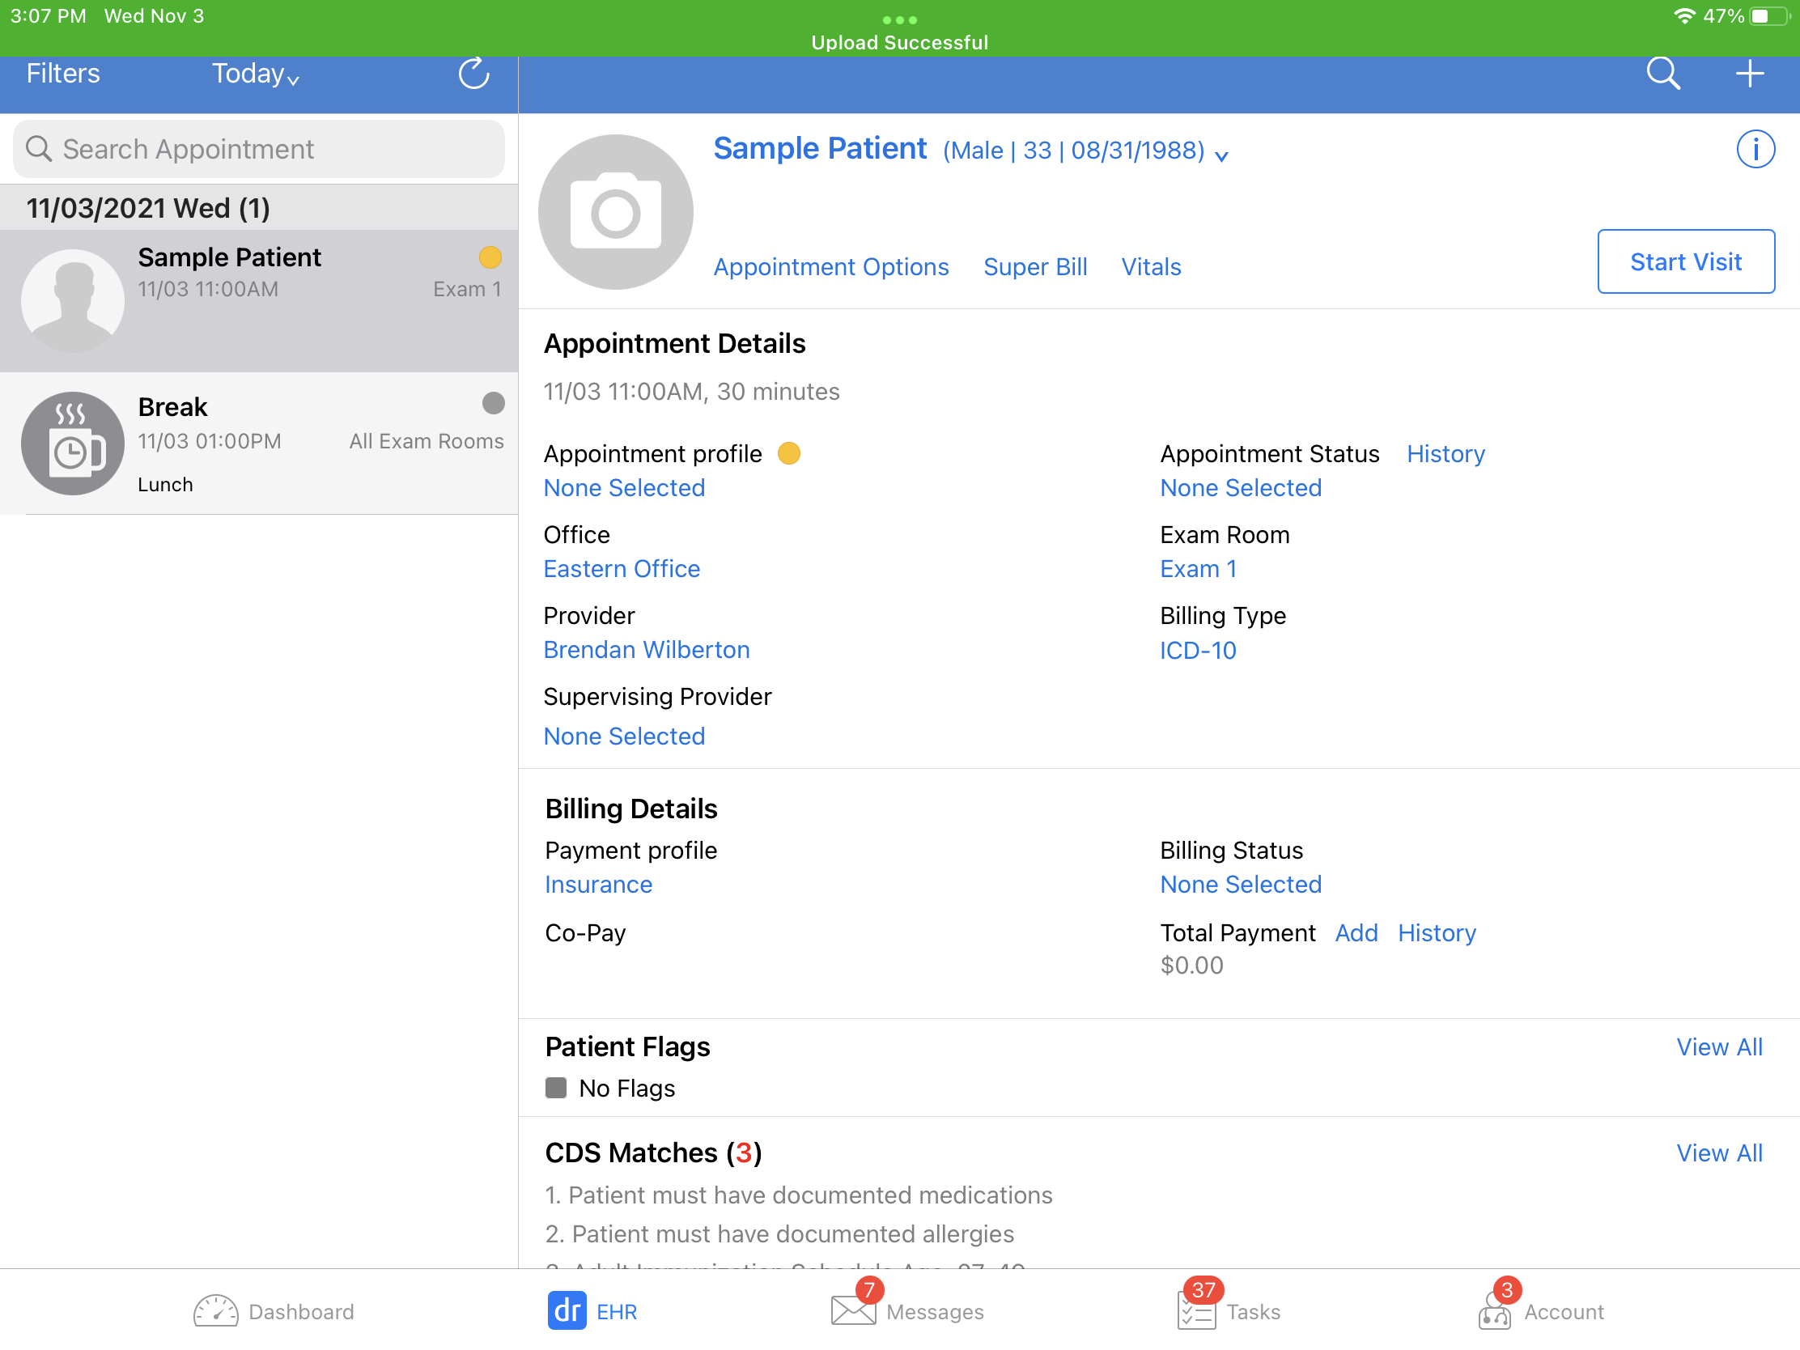Open Vitals tab for patient
The height and width of the screenshot is (1350, 1800).
[x=1151, y=265]
